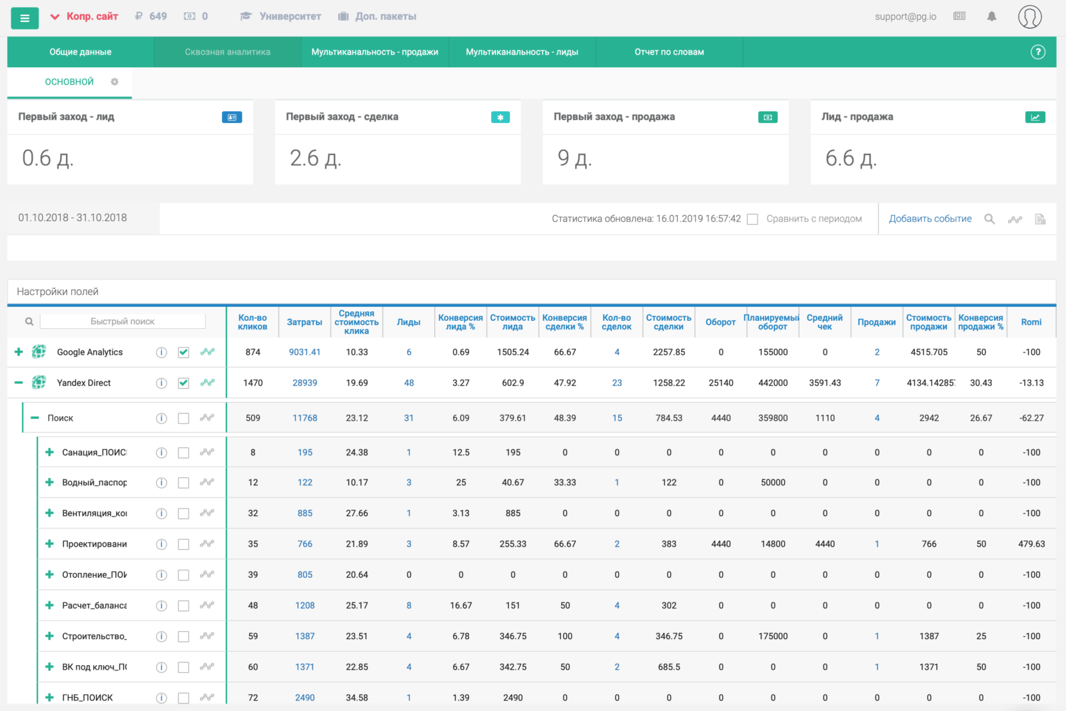Open the Общие данные tab

(80, 52)
